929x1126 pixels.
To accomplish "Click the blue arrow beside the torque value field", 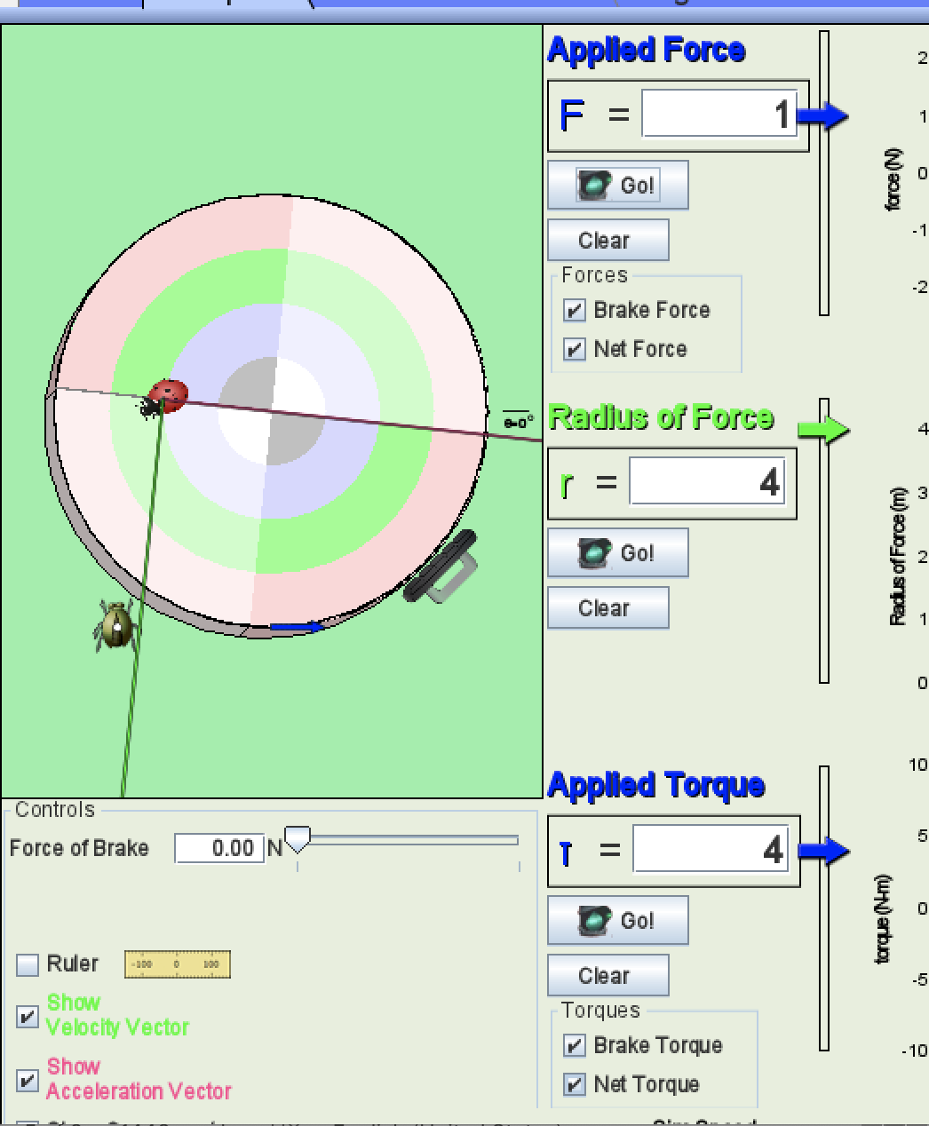I will (825, 849).
